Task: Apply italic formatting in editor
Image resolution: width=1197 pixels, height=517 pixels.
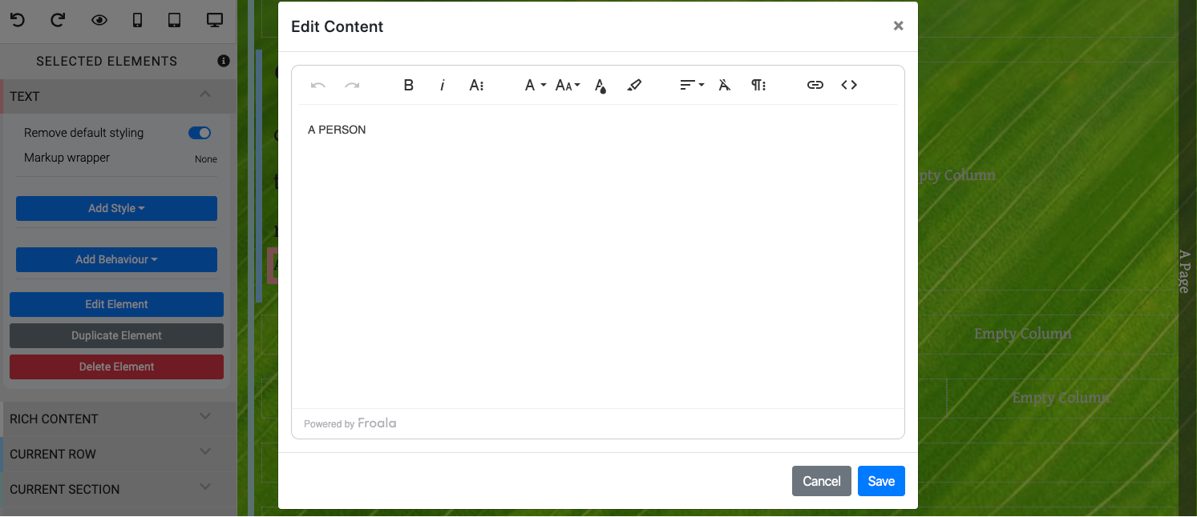Action: click(442, 85)
